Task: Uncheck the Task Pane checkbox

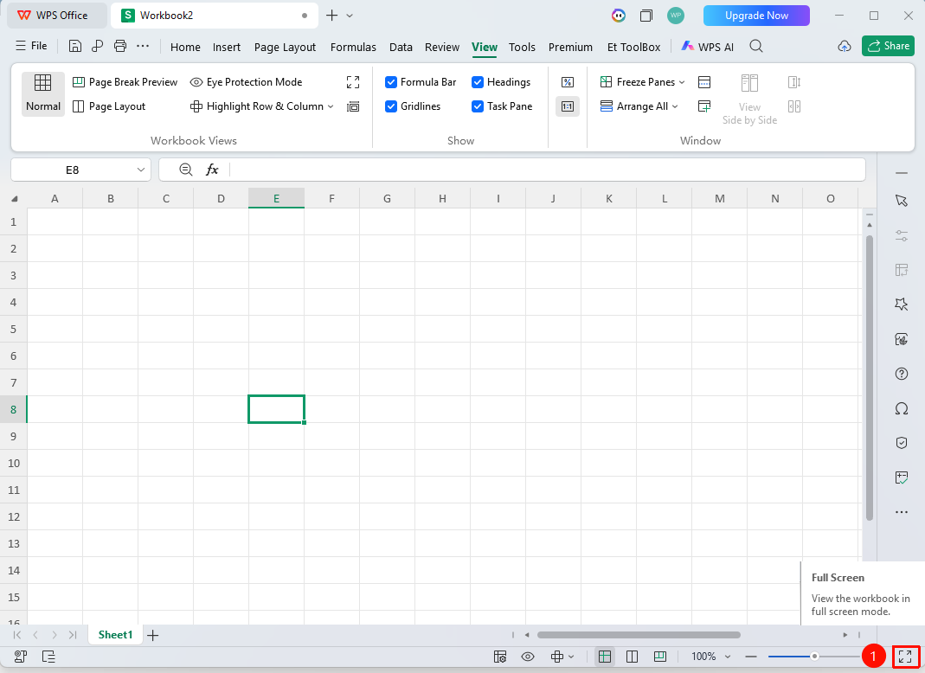Action: pyautogui.click(x=478, y=106)
